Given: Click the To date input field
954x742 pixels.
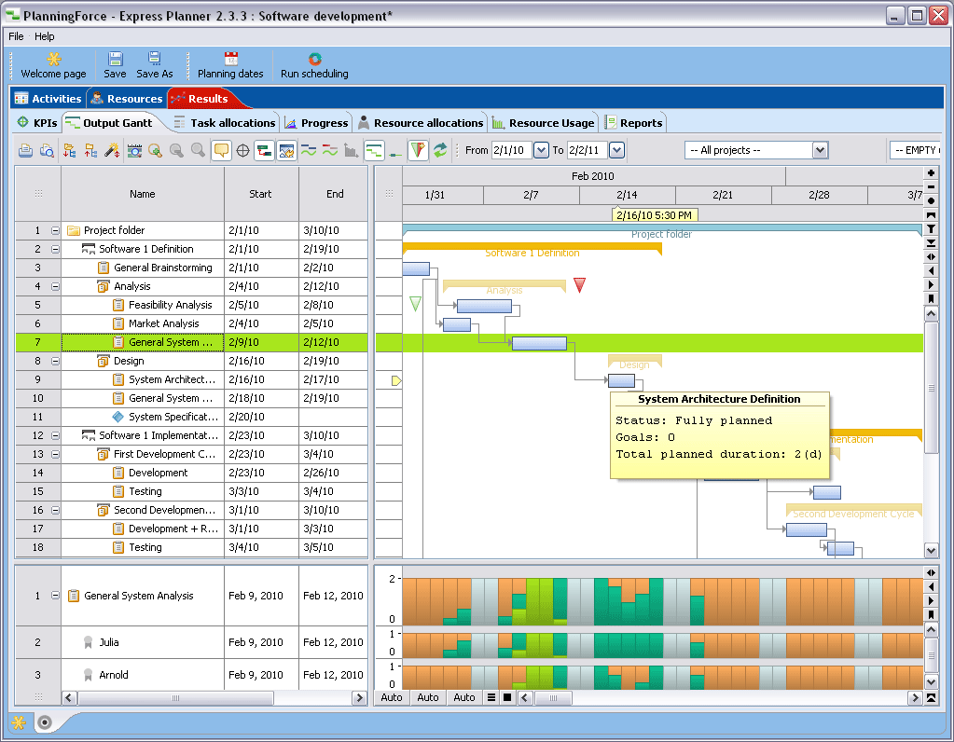Looking at the screenshot, I should (x=586, y=150).
